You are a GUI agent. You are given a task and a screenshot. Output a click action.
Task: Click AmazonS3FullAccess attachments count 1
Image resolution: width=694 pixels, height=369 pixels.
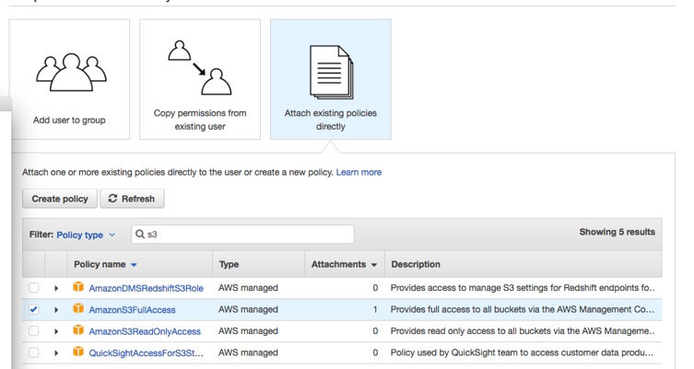pyautogui.click(x=375, y=309)
